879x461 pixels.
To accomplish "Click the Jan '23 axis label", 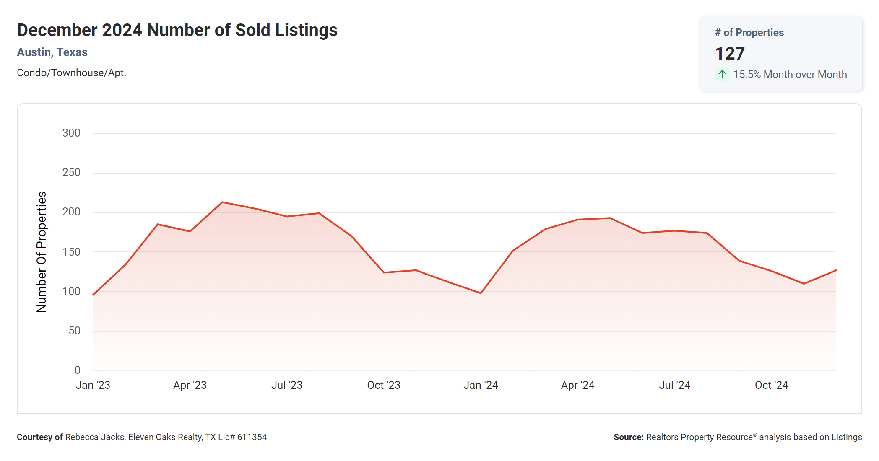I will 93,385.
